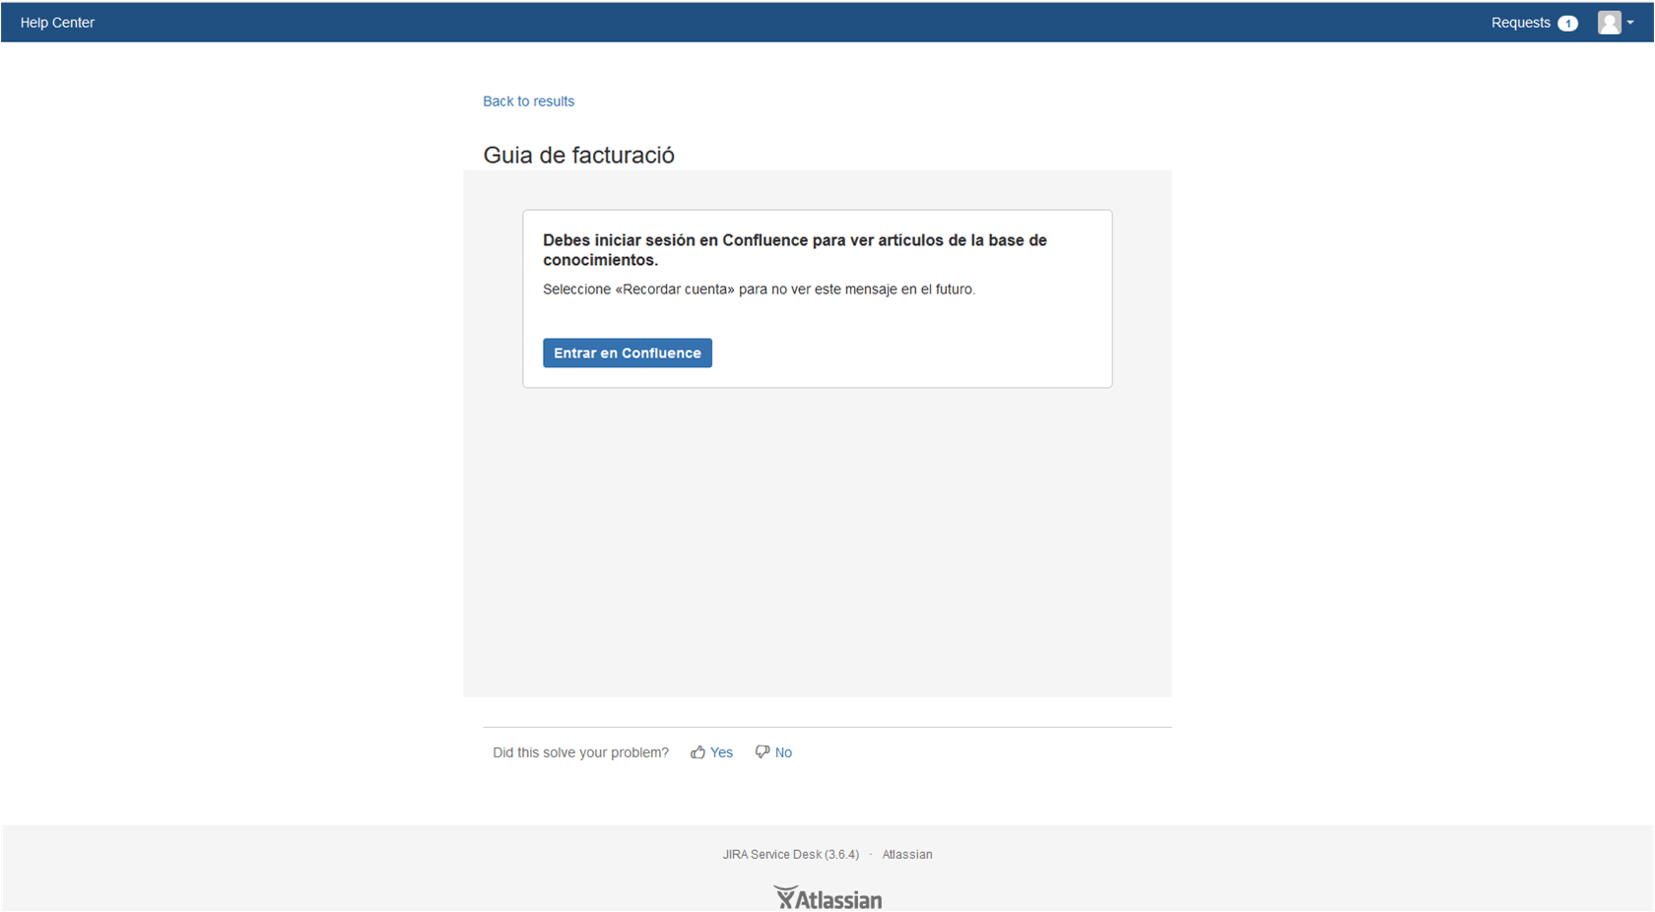Click the Requests count badge showing 1
The height and width of the screenshot is (912, 1655).
pos(1567,24)
